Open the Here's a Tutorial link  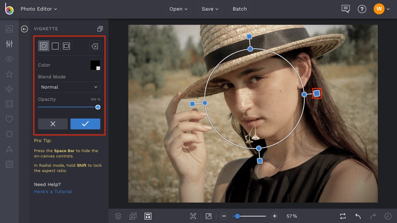pos(53,192)
